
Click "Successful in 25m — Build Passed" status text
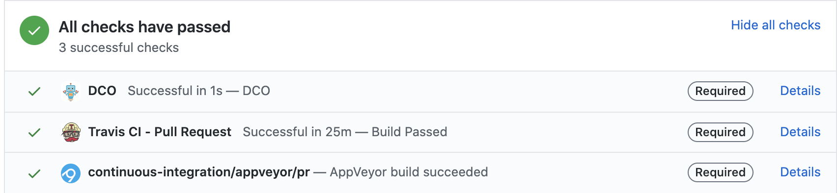click(345, 132)
